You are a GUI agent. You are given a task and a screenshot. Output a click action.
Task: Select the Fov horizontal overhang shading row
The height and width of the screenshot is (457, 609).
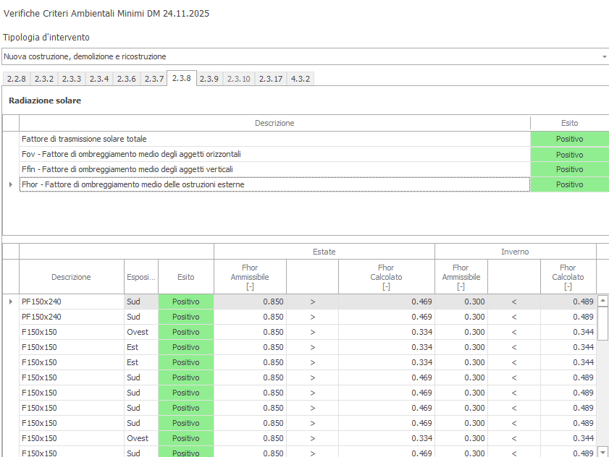274,154
